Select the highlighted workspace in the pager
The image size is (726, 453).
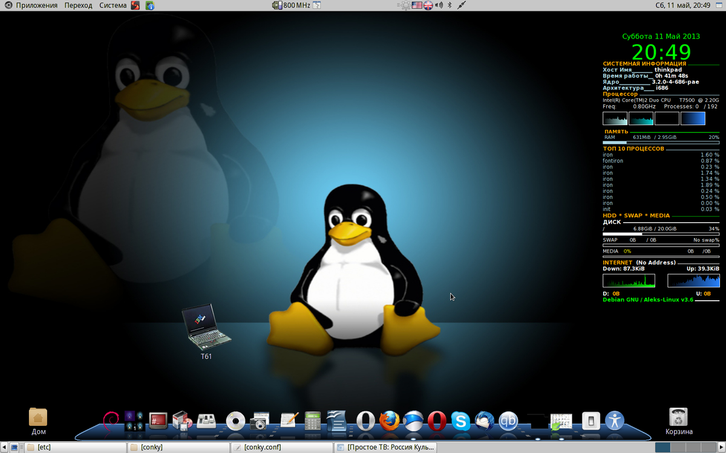coord(663,448)
